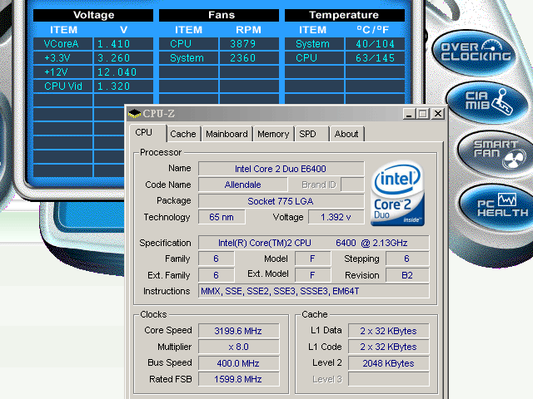
Task: Click the Rated FSB value '1599.8 MHz'
Action: [238, 379]
